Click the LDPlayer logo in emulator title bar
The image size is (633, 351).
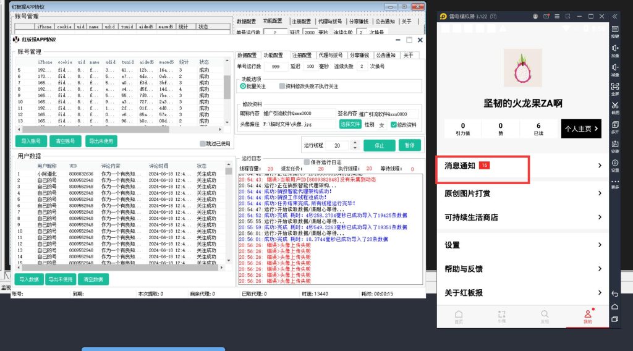pyautogui.click(x=443, y=17)
